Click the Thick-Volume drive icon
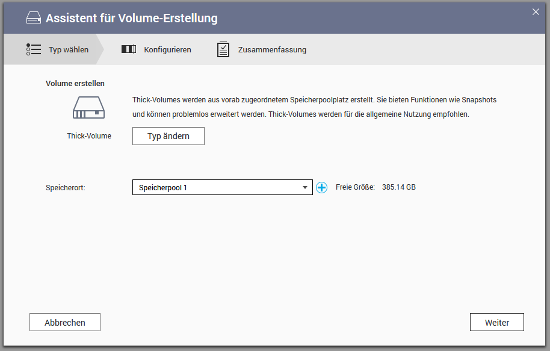The image size is (550, 351). 88,108
